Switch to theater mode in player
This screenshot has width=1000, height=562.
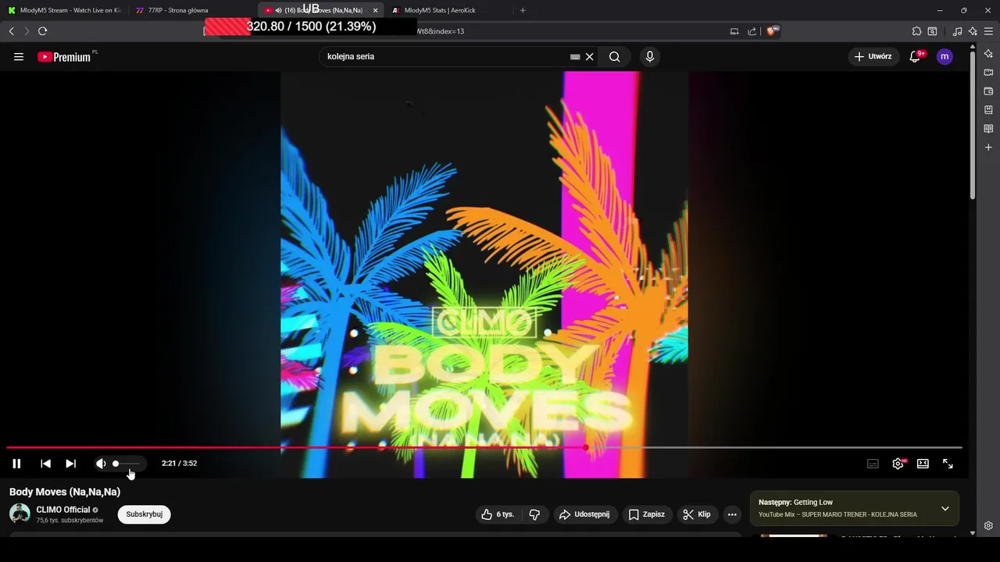tap(923, 464)
